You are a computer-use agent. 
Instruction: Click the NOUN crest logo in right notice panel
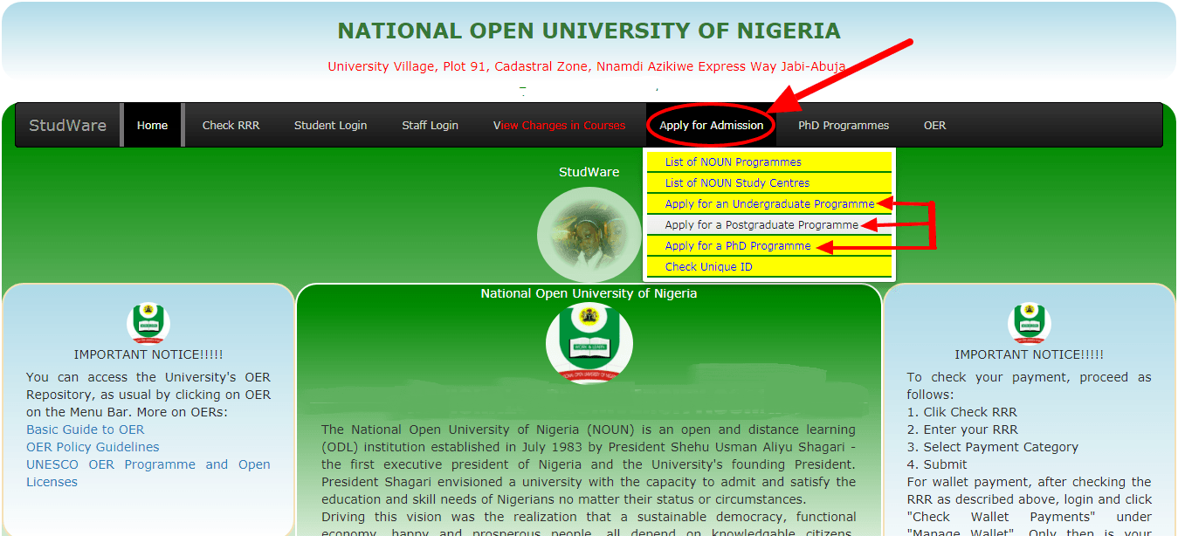tap(1029, 323)
